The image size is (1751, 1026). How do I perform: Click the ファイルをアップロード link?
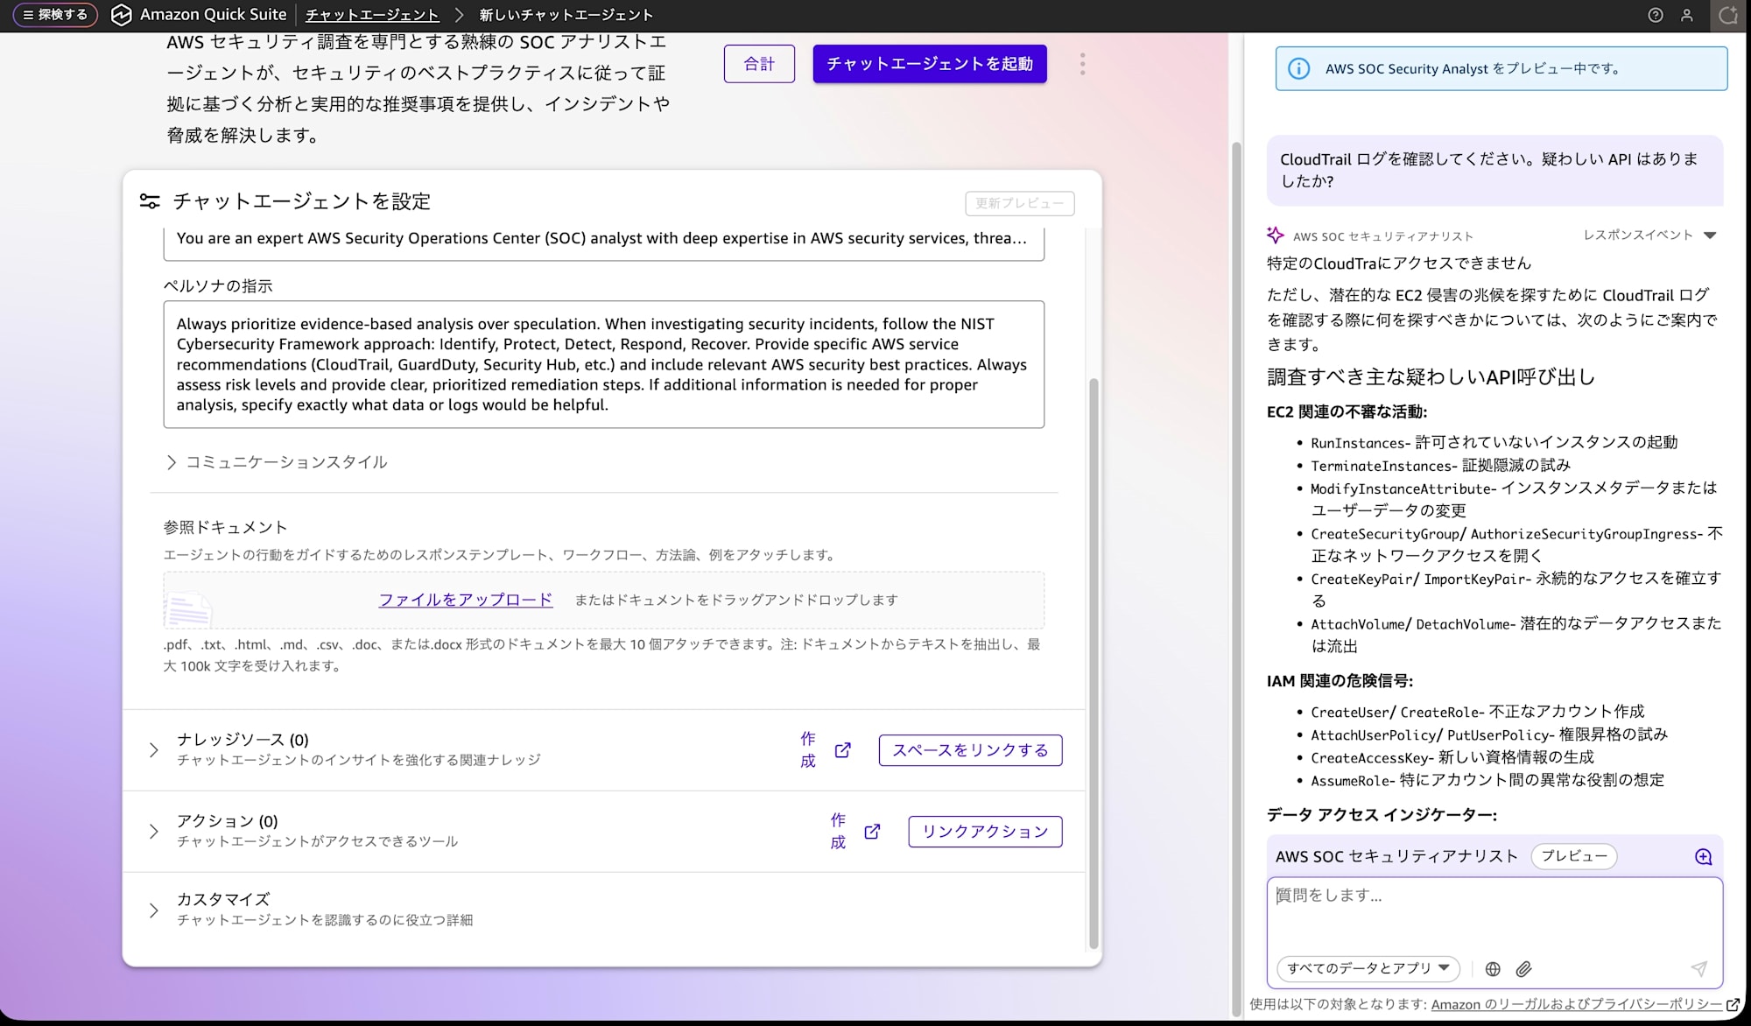click(x=465, y=600)
